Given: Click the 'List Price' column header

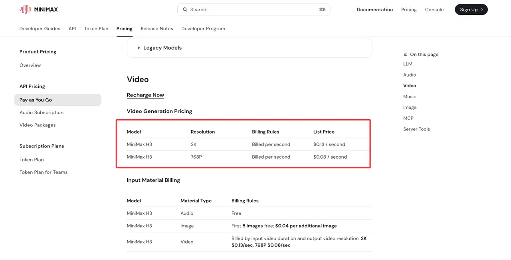Looking at the screenshot, I should point(324,132).
